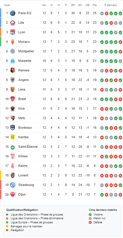Click Monaco's last-match red defeat icon
123x238 pixels.
(x=120, y=42)
